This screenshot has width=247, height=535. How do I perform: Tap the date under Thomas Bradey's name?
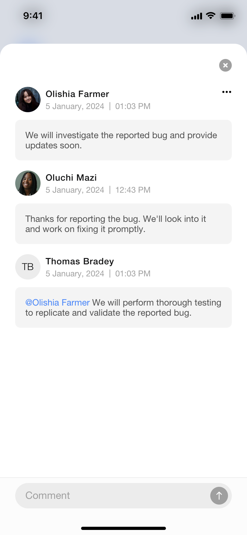point(75,274)
